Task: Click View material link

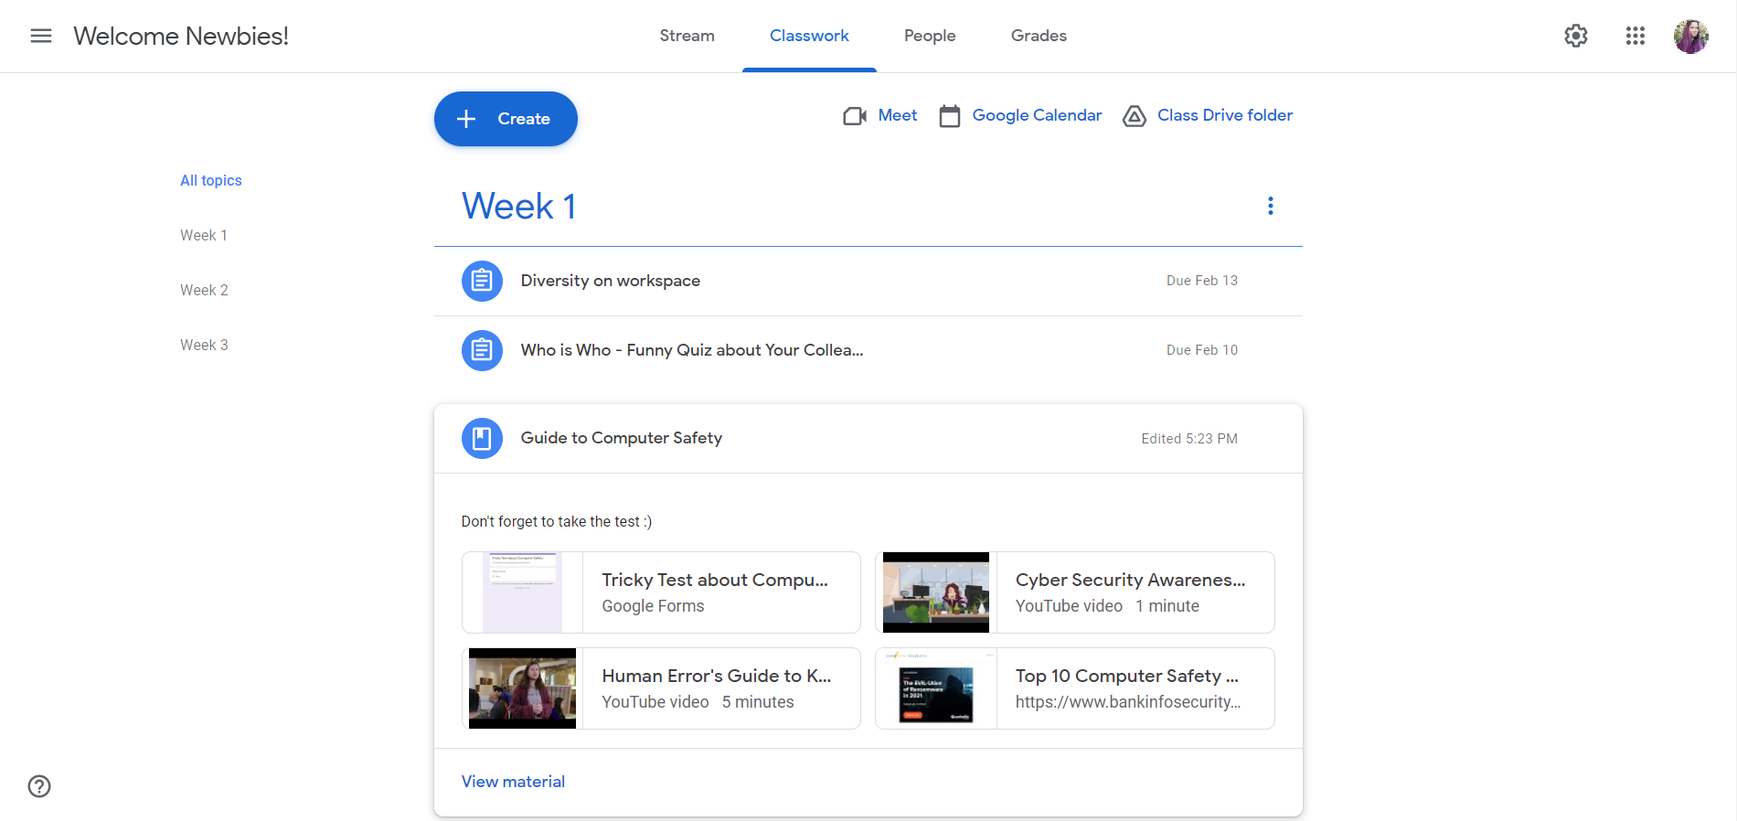Action: point(513,782)
